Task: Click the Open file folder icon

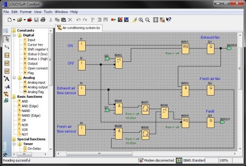Action: (20, 20)
